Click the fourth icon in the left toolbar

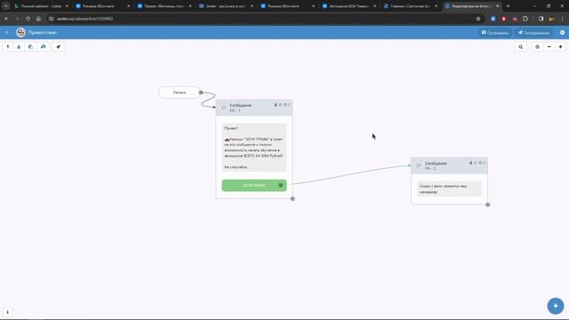coord(44,47)
